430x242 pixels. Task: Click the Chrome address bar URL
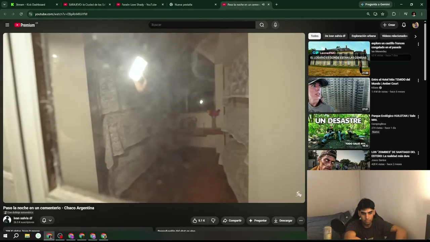coord(61,14)
